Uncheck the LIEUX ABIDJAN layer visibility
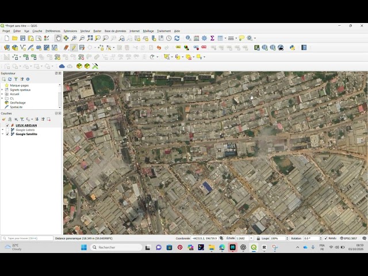The image size is (368, 276). coord(7,125)
